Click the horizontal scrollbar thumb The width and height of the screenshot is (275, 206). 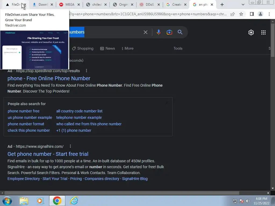(122, 193)
